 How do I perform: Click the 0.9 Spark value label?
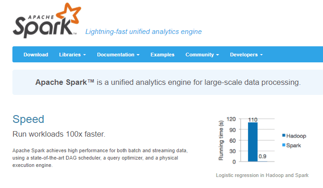point(262,156)
